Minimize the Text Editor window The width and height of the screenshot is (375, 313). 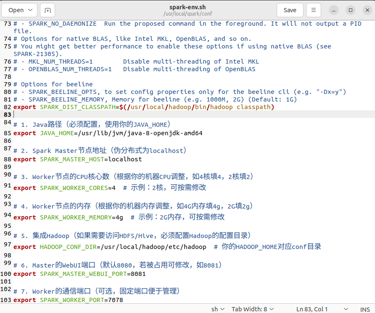(x=333, y=10)
